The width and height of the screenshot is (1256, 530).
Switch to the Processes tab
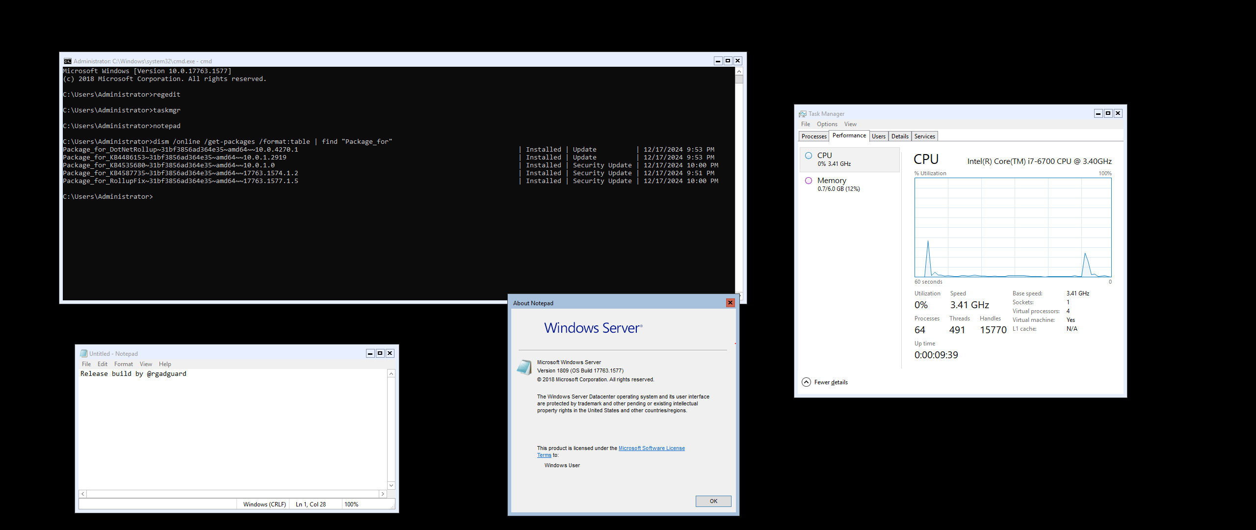pyautogui.click(x=814, y=136)
